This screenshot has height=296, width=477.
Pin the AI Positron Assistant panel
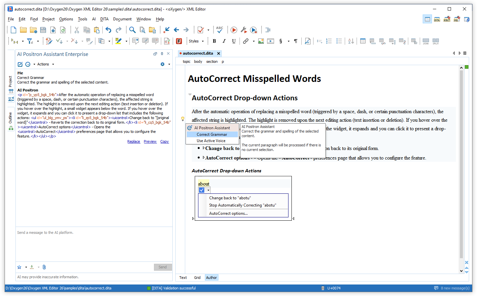pyautogui.click(x=162, y=54)
